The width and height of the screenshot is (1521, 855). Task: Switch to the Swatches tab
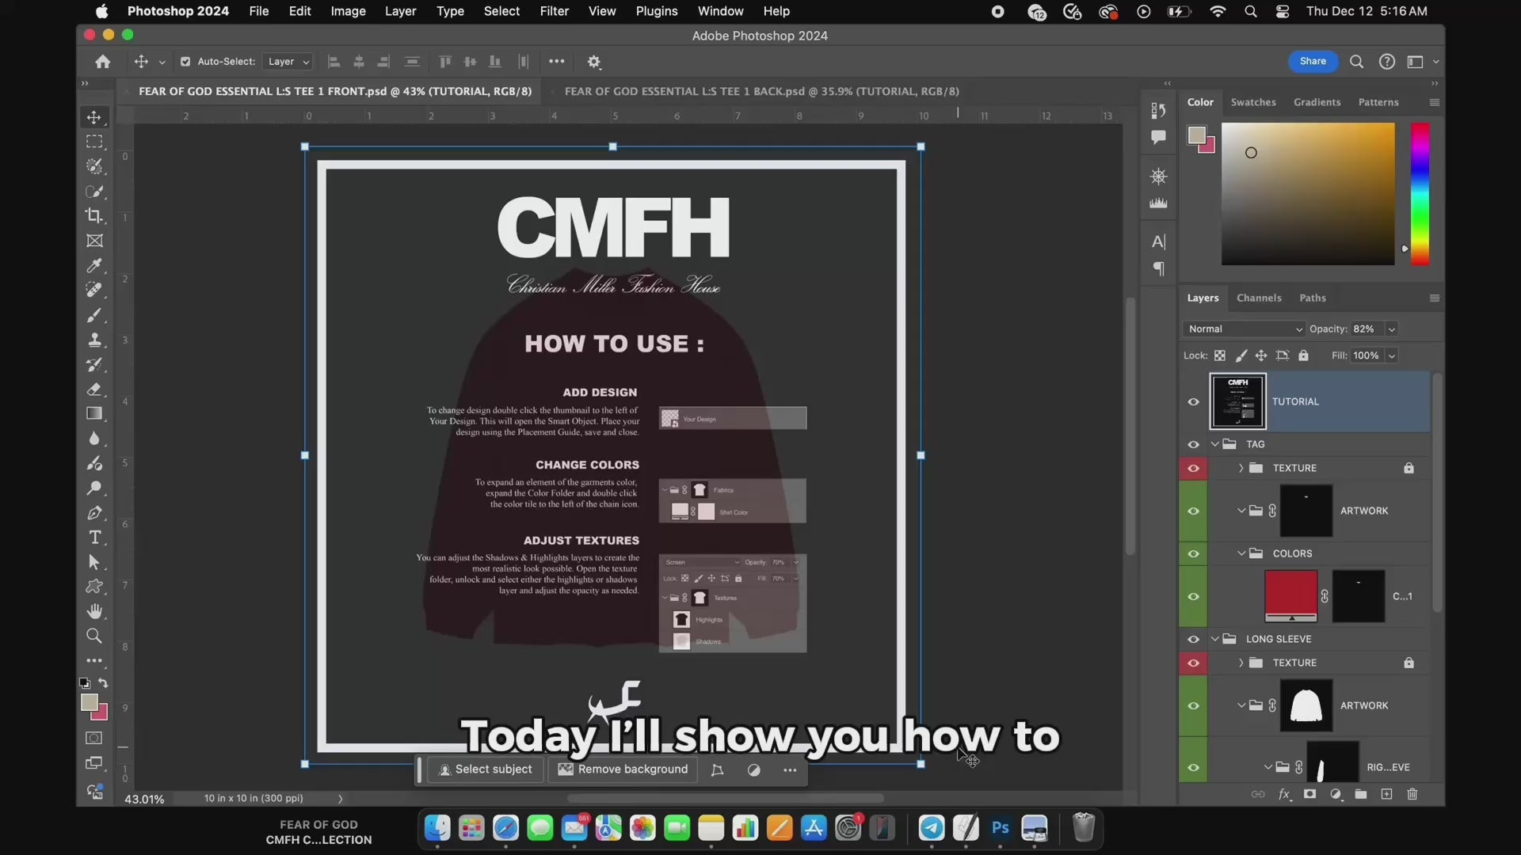click(1253, 102)
